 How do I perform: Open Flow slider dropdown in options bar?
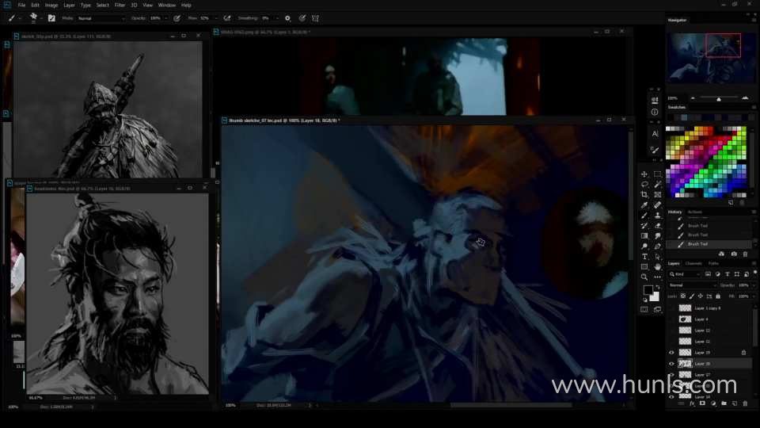point(215,18)
